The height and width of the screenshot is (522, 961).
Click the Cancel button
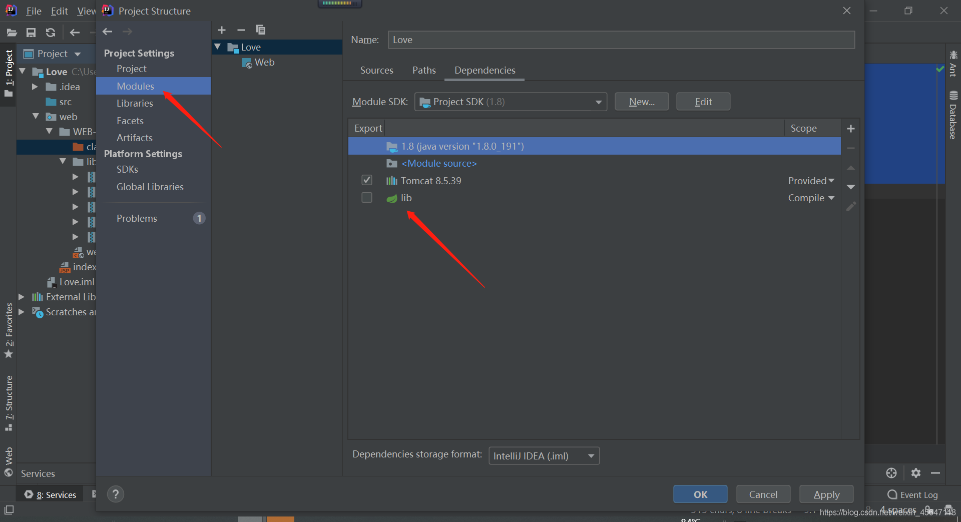[x=763, y=494]
